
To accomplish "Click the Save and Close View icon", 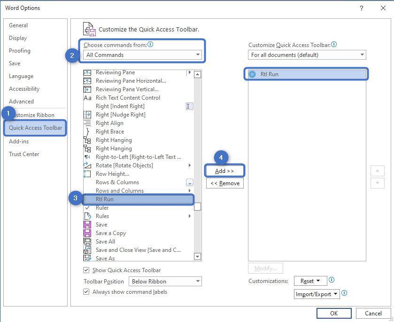I will (x=87, y=250).
